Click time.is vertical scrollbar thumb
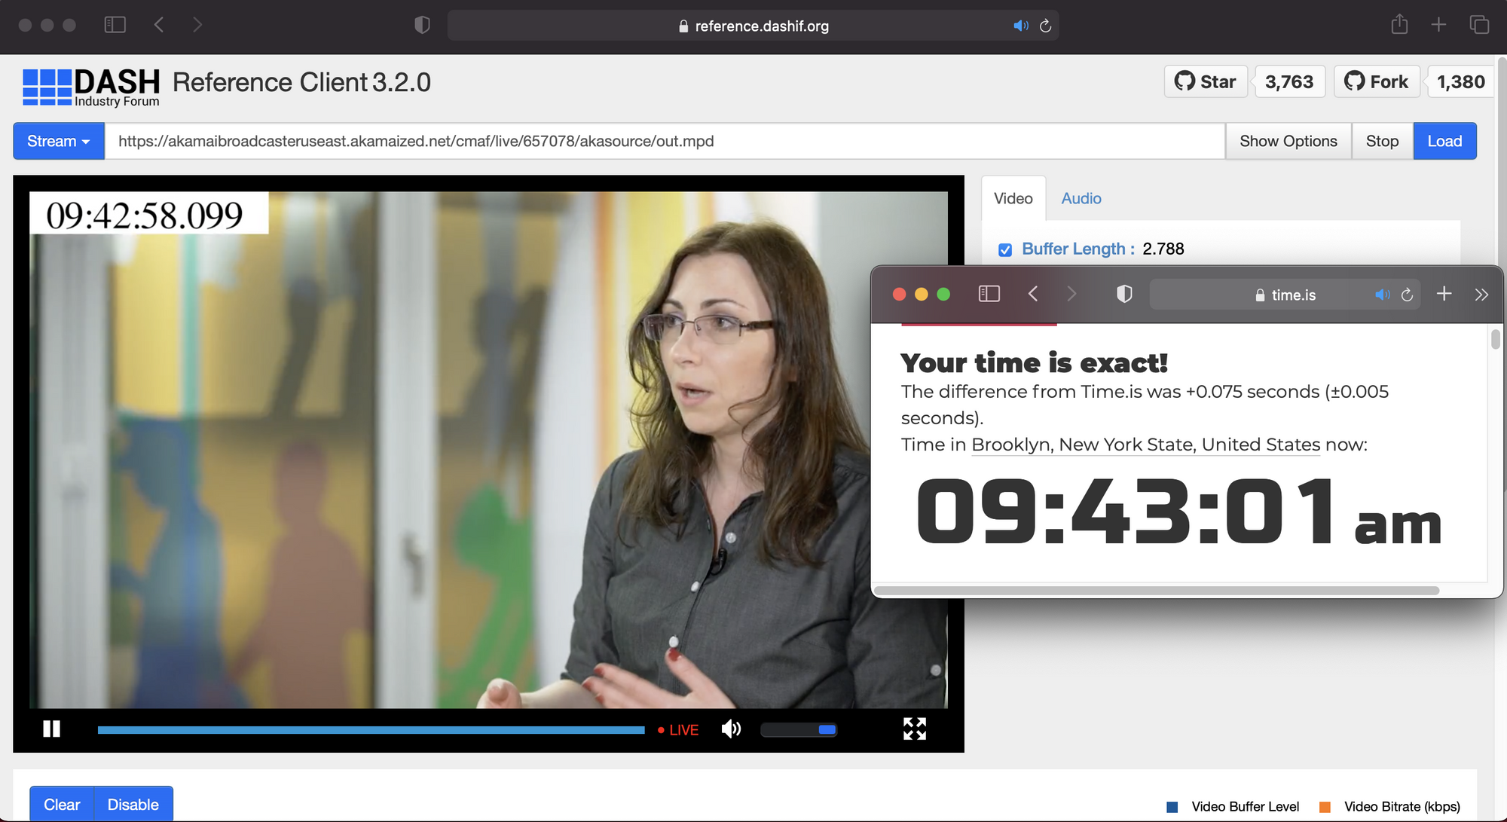 click(1495, 338)
